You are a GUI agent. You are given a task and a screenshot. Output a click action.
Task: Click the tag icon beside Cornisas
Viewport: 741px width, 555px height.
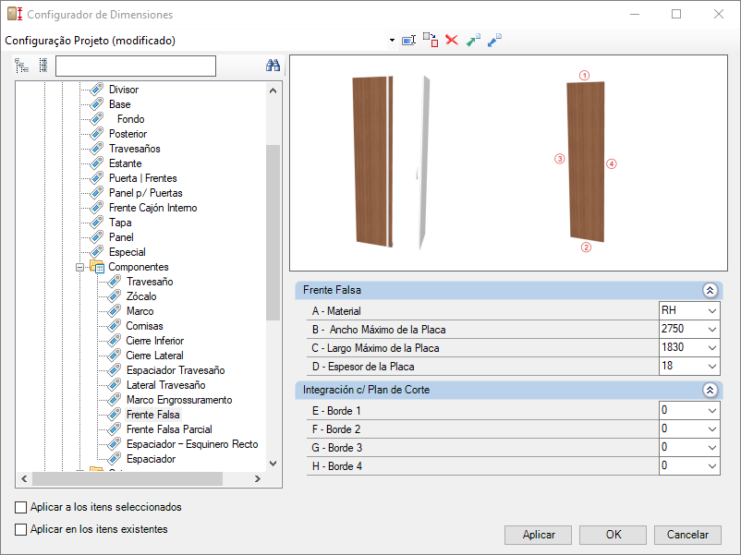pyautogui.click(x=114, y=325)
